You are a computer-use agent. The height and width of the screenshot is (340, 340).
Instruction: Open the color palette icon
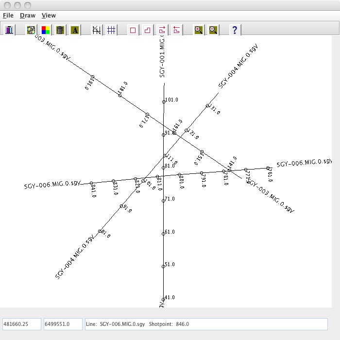pyautogui.click(x=46, y=30)
